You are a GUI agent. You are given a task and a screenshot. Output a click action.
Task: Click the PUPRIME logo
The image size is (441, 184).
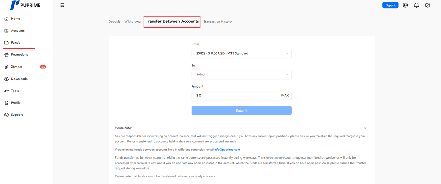pyautogui.click(x=25, y=5)
